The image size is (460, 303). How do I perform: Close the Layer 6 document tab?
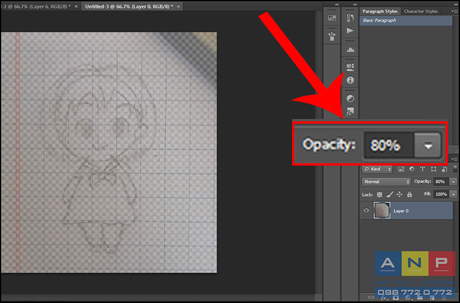coord(76,6)
